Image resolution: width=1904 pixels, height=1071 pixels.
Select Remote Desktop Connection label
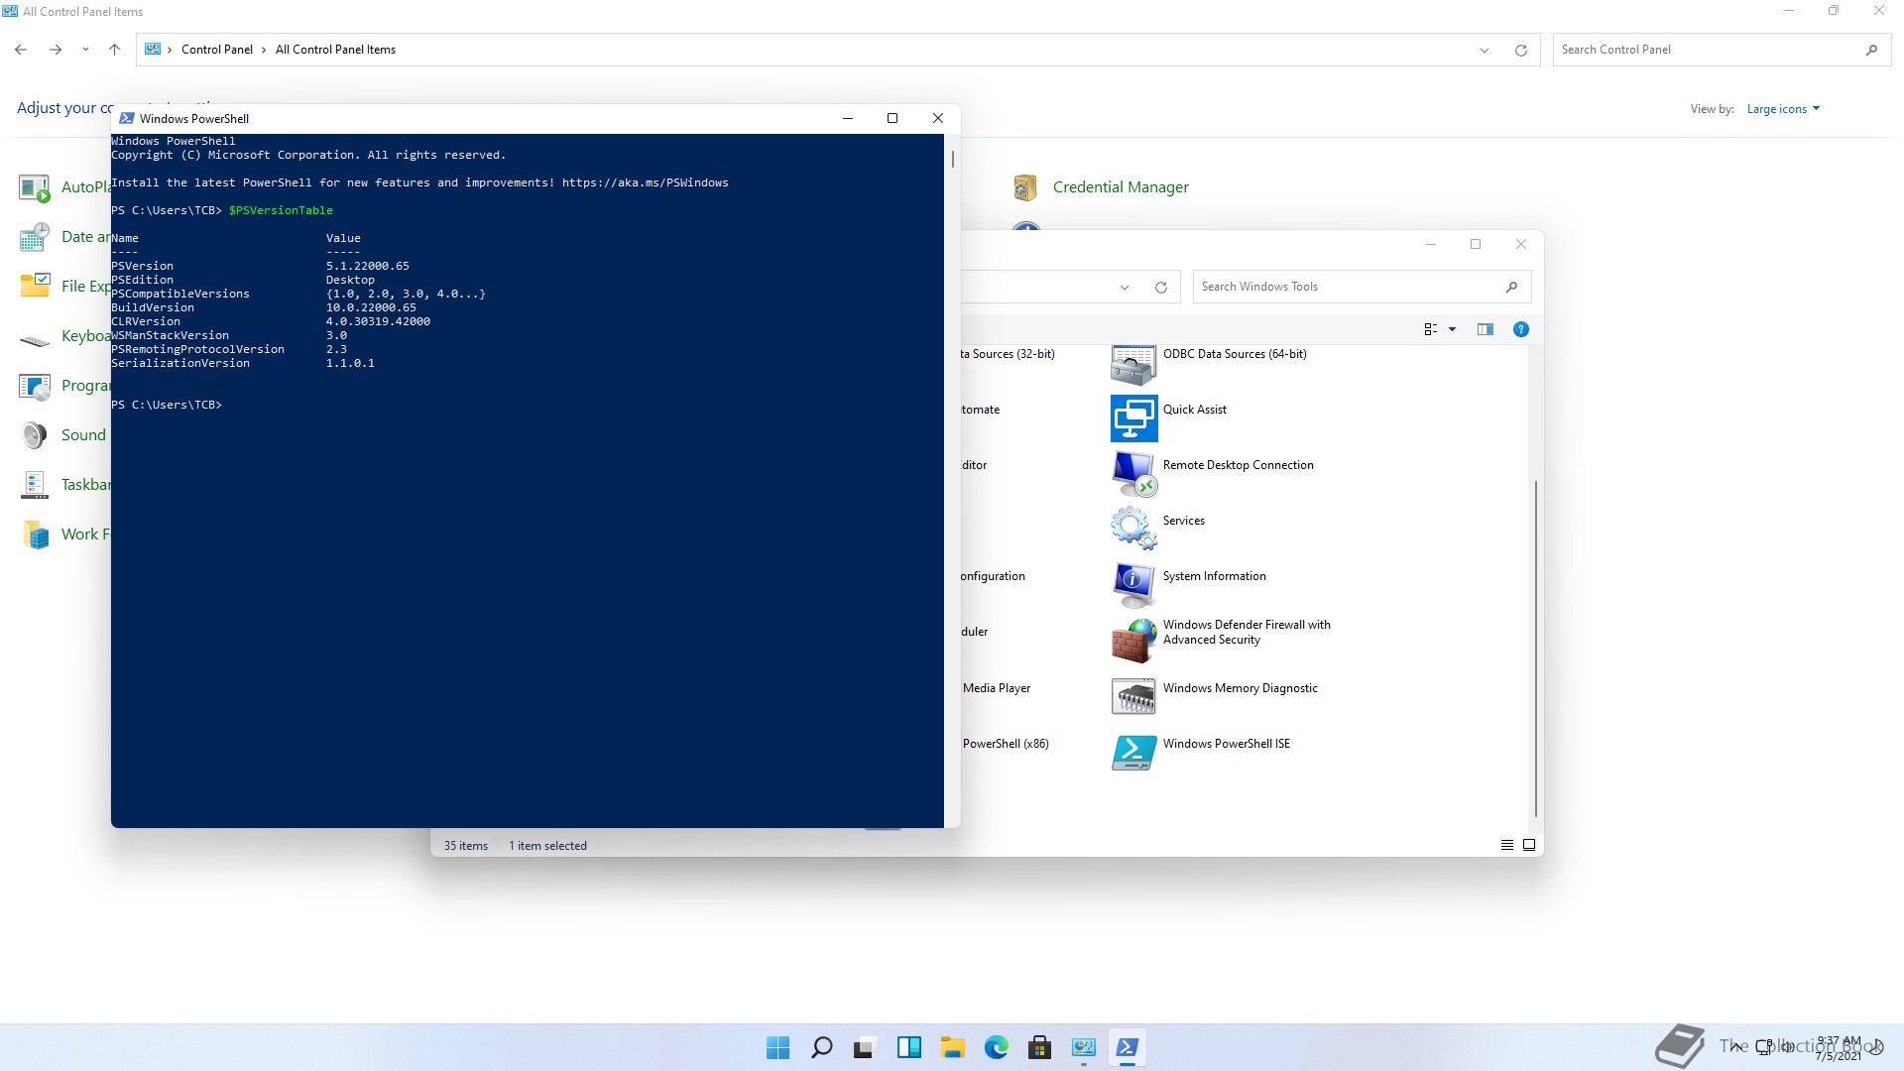pyautogui.click(x=1239, y=465)
